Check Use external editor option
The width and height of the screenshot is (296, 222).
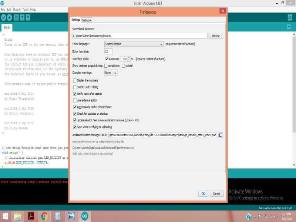tap(75, 100)
